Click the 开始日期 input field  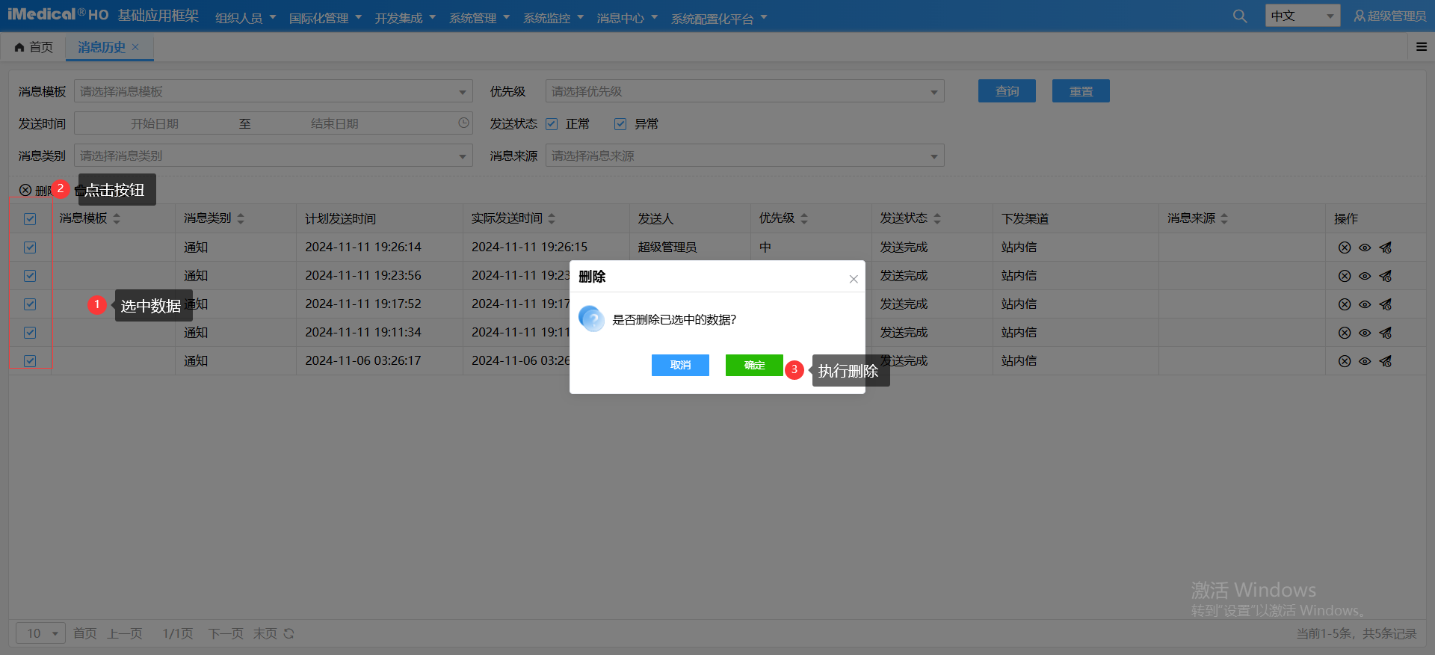(155, 123)
